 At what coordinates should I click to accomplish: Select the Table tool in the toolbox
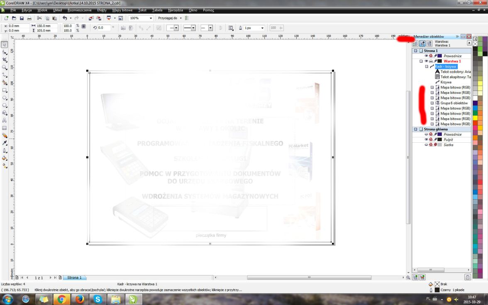5,128
